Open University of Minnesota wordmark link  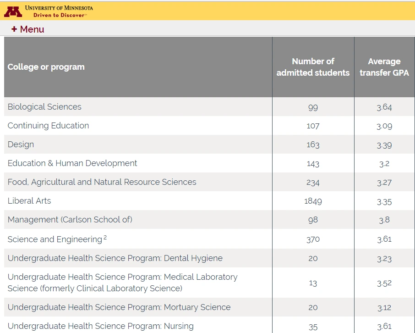point(59,8)
